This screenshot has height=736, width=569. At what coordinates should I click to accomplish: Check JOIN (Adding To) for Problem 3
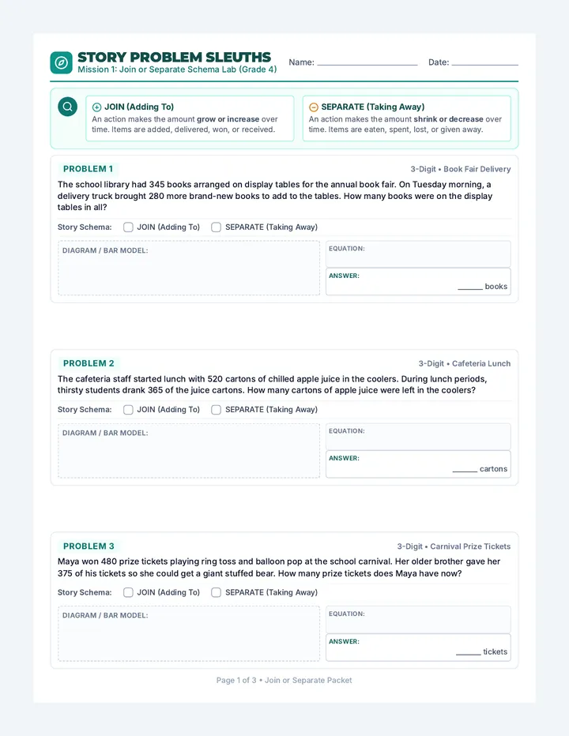(128, 592)
